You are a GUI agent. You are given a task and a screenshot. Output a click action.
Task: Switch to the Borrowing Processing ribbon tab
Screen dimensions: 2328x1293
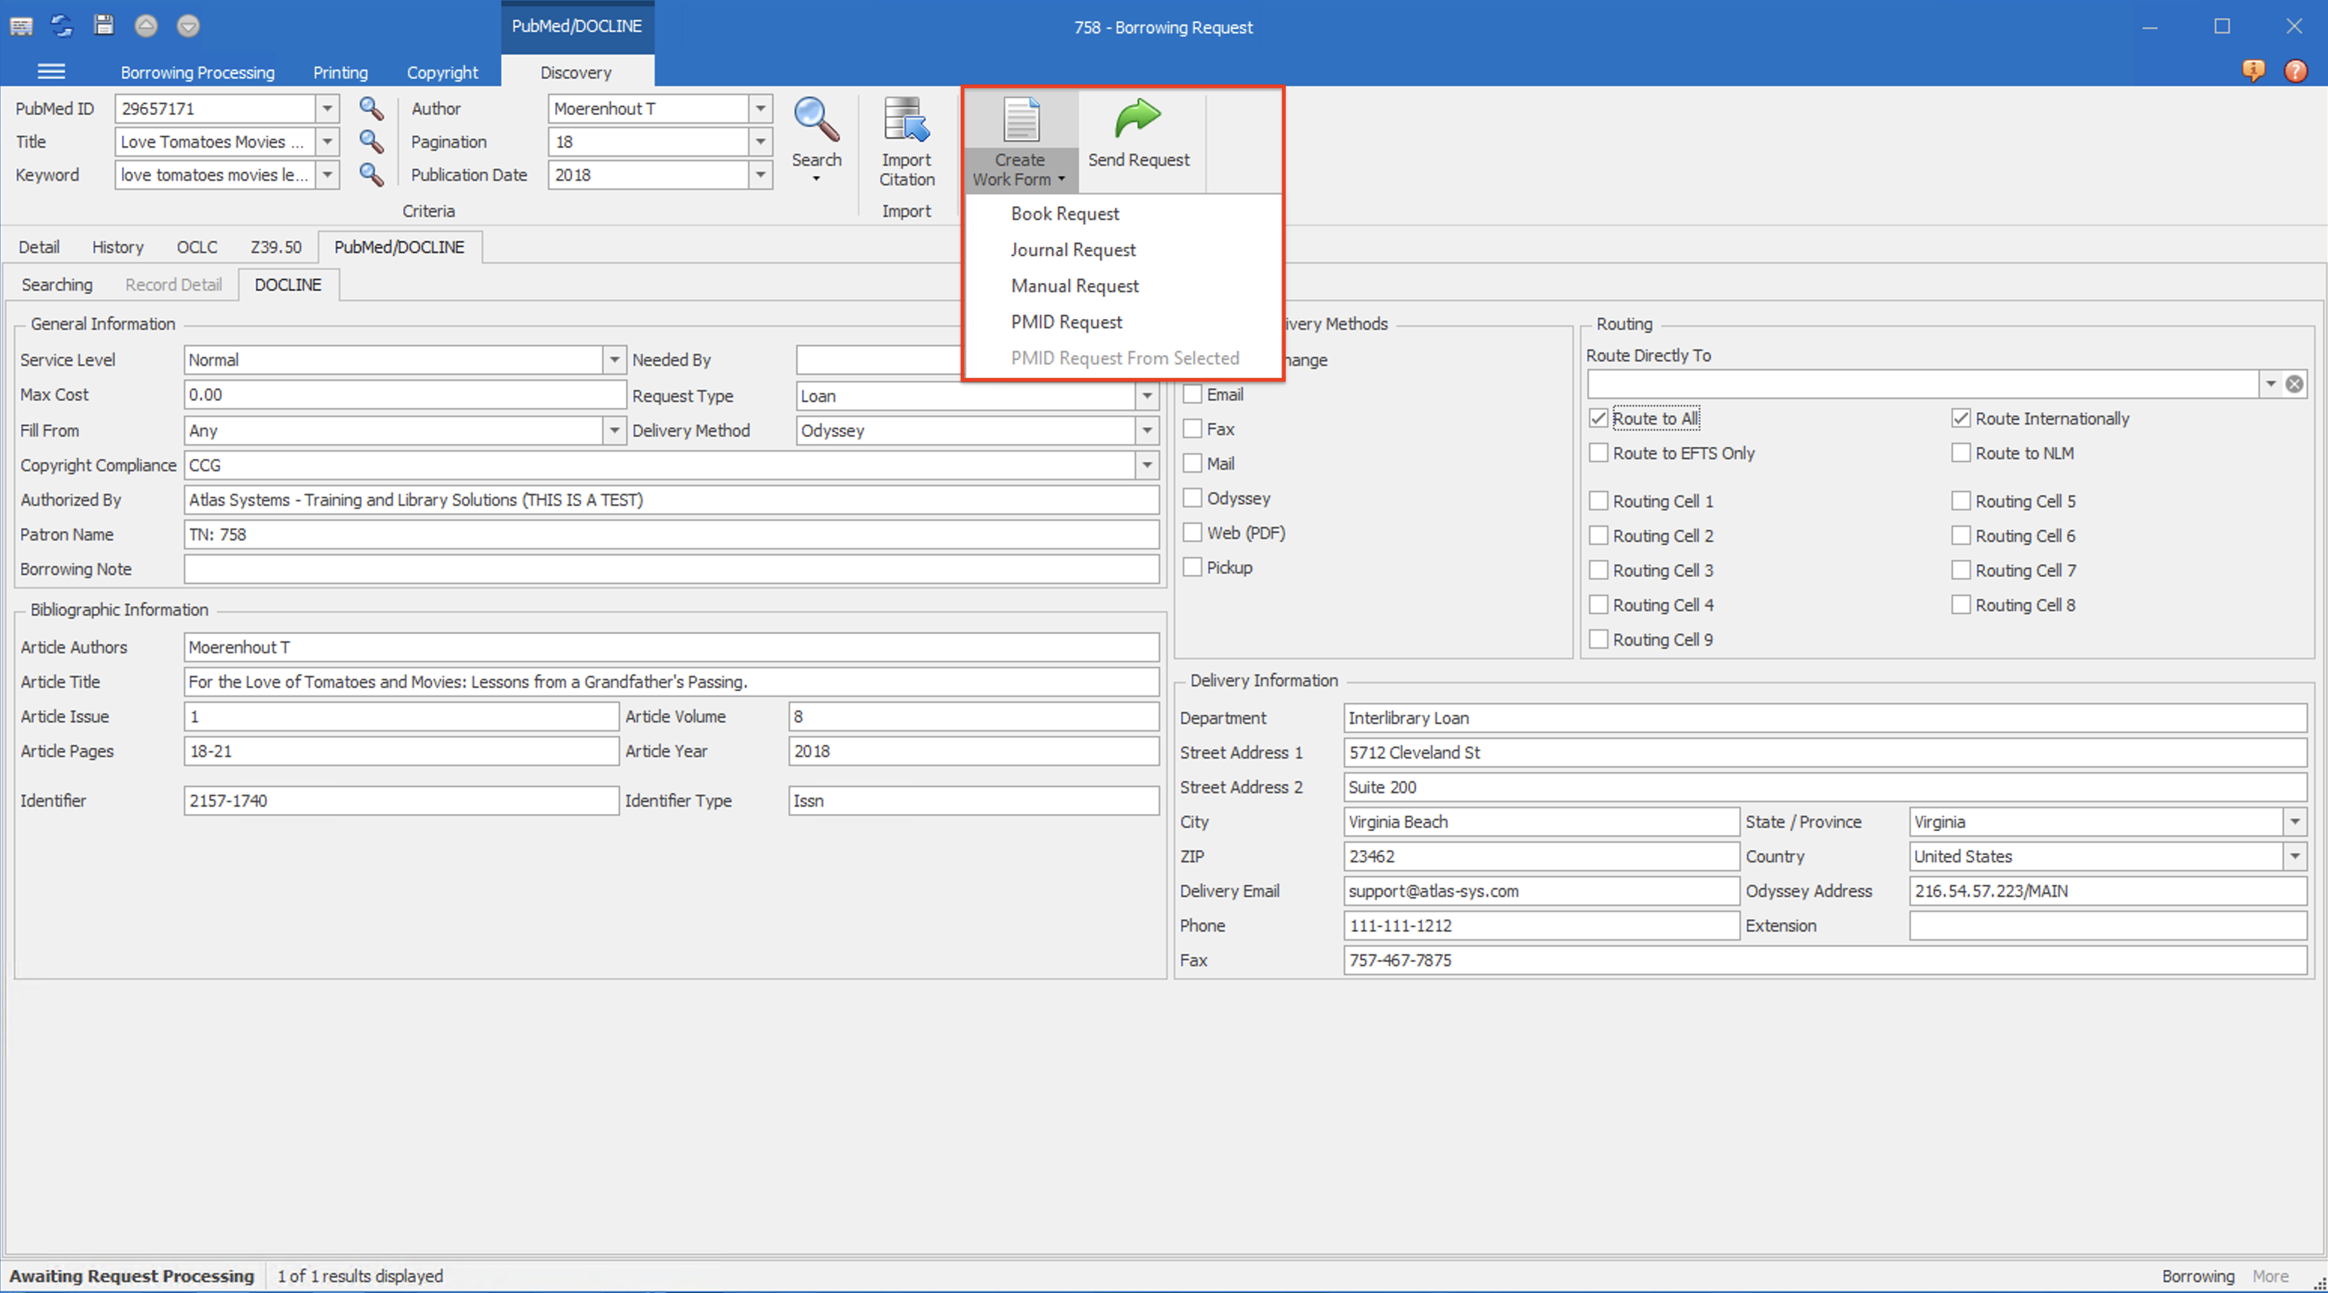197,72
